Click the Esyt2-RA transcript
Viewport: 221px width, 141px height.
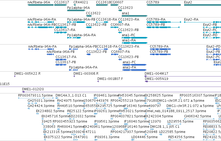[203, 22]
